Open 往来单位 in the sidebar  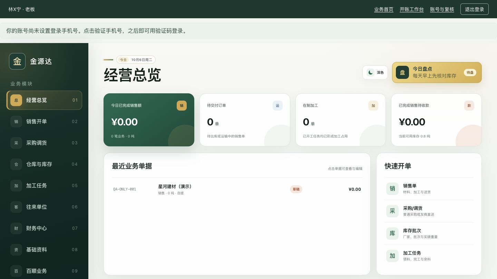click(44, 207)
